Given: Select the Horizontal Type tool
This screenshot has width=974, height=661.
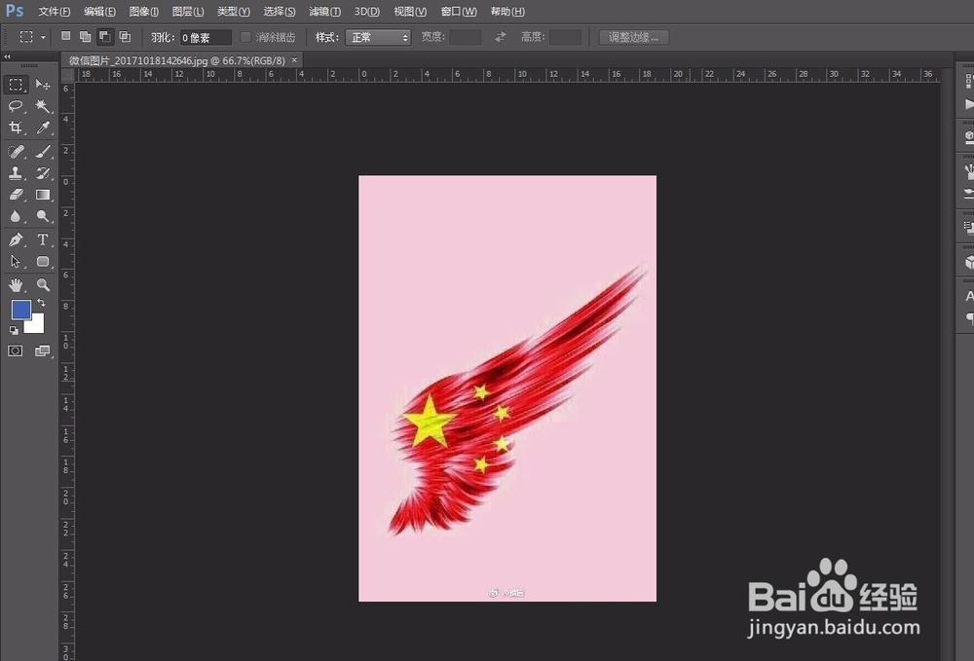Looking at the screenshot, I should (43, 239).
